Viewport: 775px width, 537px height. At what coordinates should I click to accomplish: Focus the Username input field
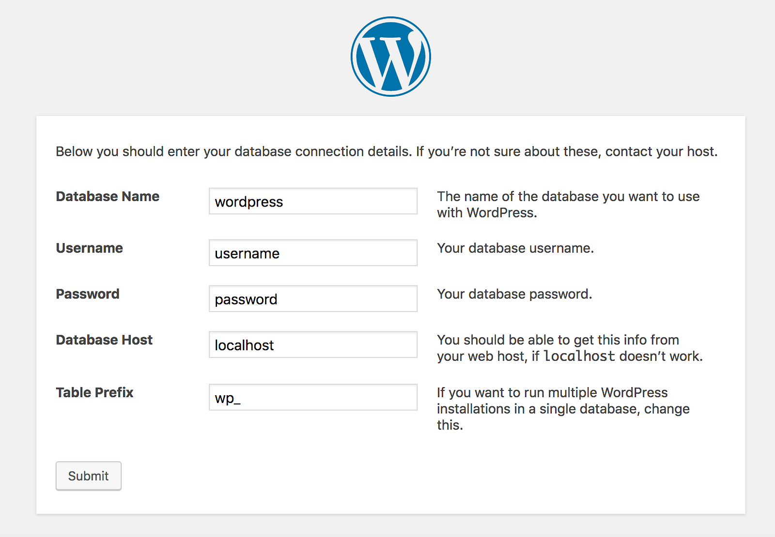click(x=313, y=253)
